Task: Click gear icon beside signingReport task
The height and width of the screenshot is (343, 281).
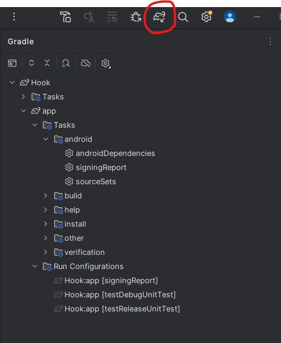Action: (69, 167)
